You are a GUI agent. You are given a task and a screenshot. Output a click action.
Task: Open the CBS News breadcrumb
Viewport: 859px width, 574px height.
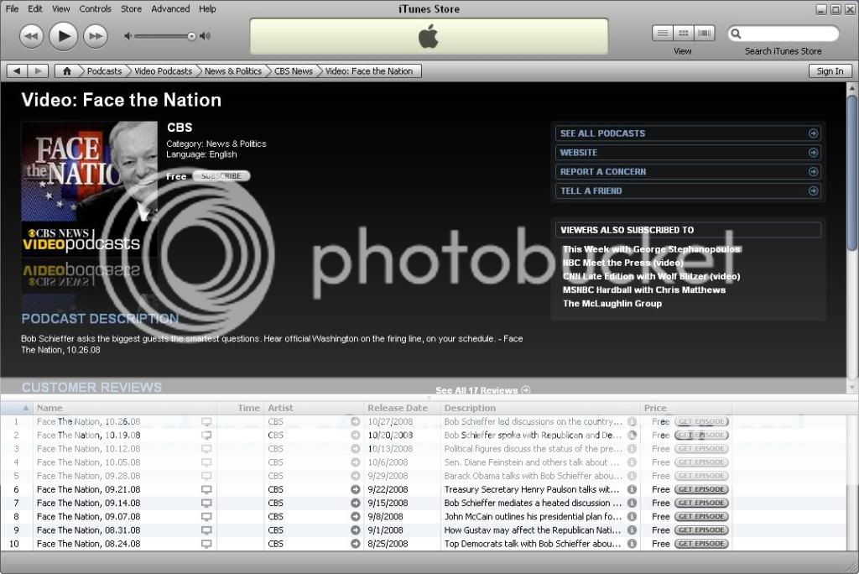(x=293, y=70)
